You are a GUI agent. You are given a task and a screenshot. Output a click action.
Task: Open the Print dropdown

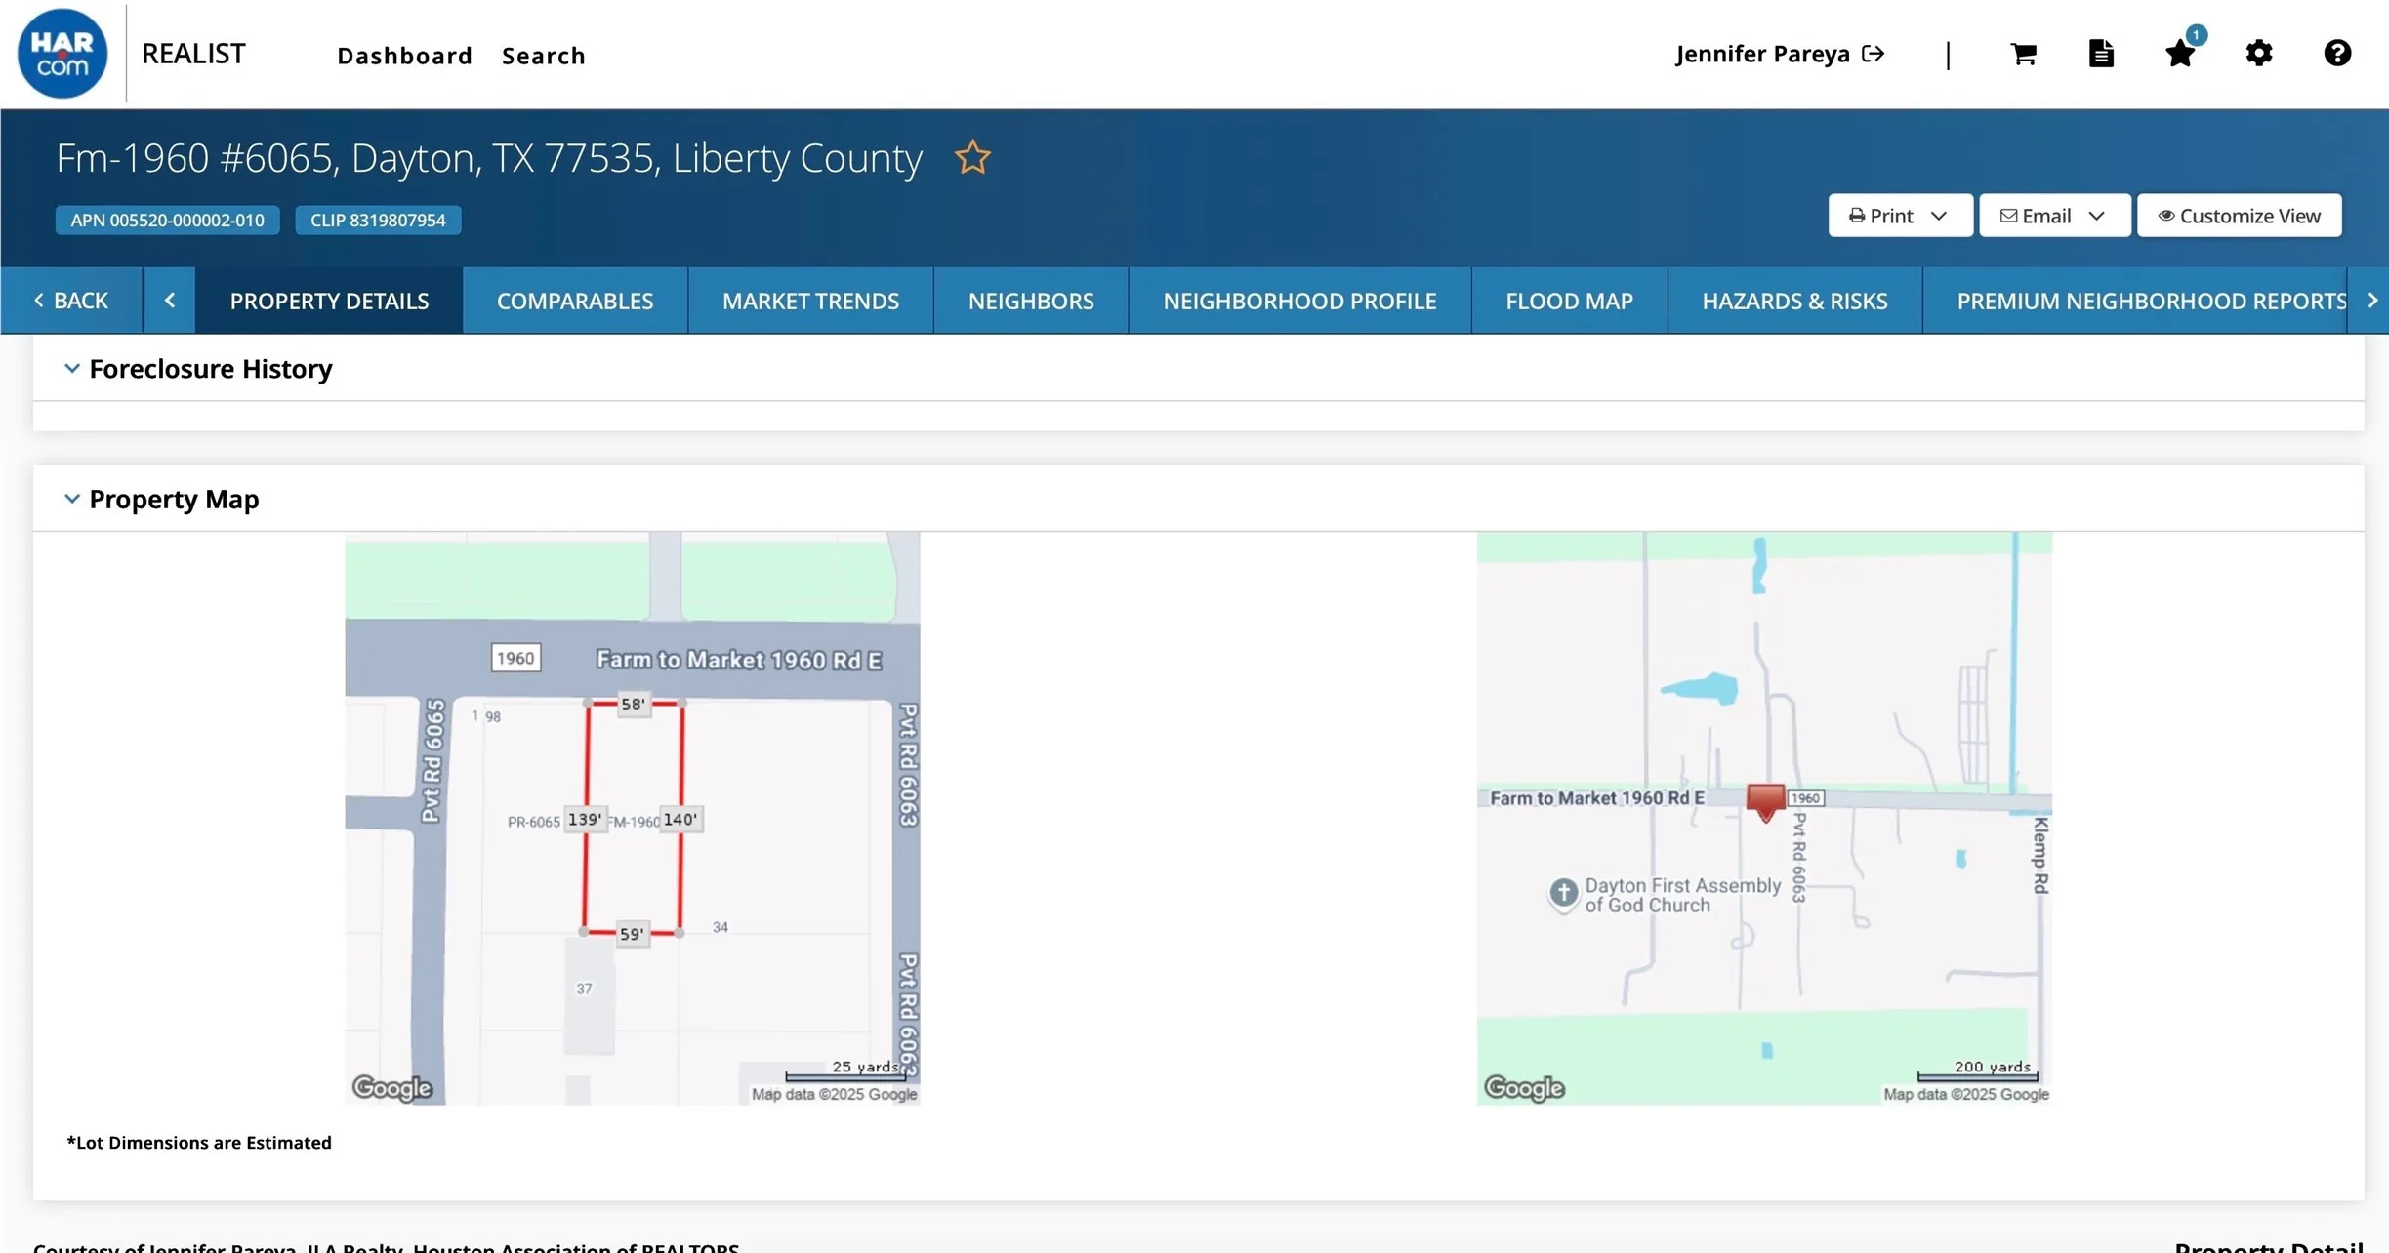pyautogui.click(x=1900, y=216)
